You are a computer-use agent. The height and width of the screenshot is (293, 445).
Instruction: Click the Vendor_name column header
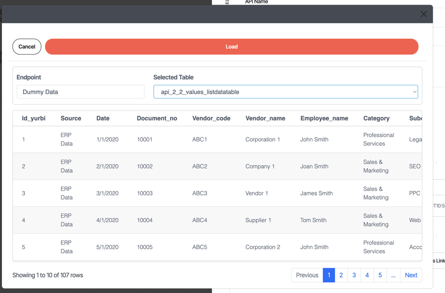coord(266,118)
